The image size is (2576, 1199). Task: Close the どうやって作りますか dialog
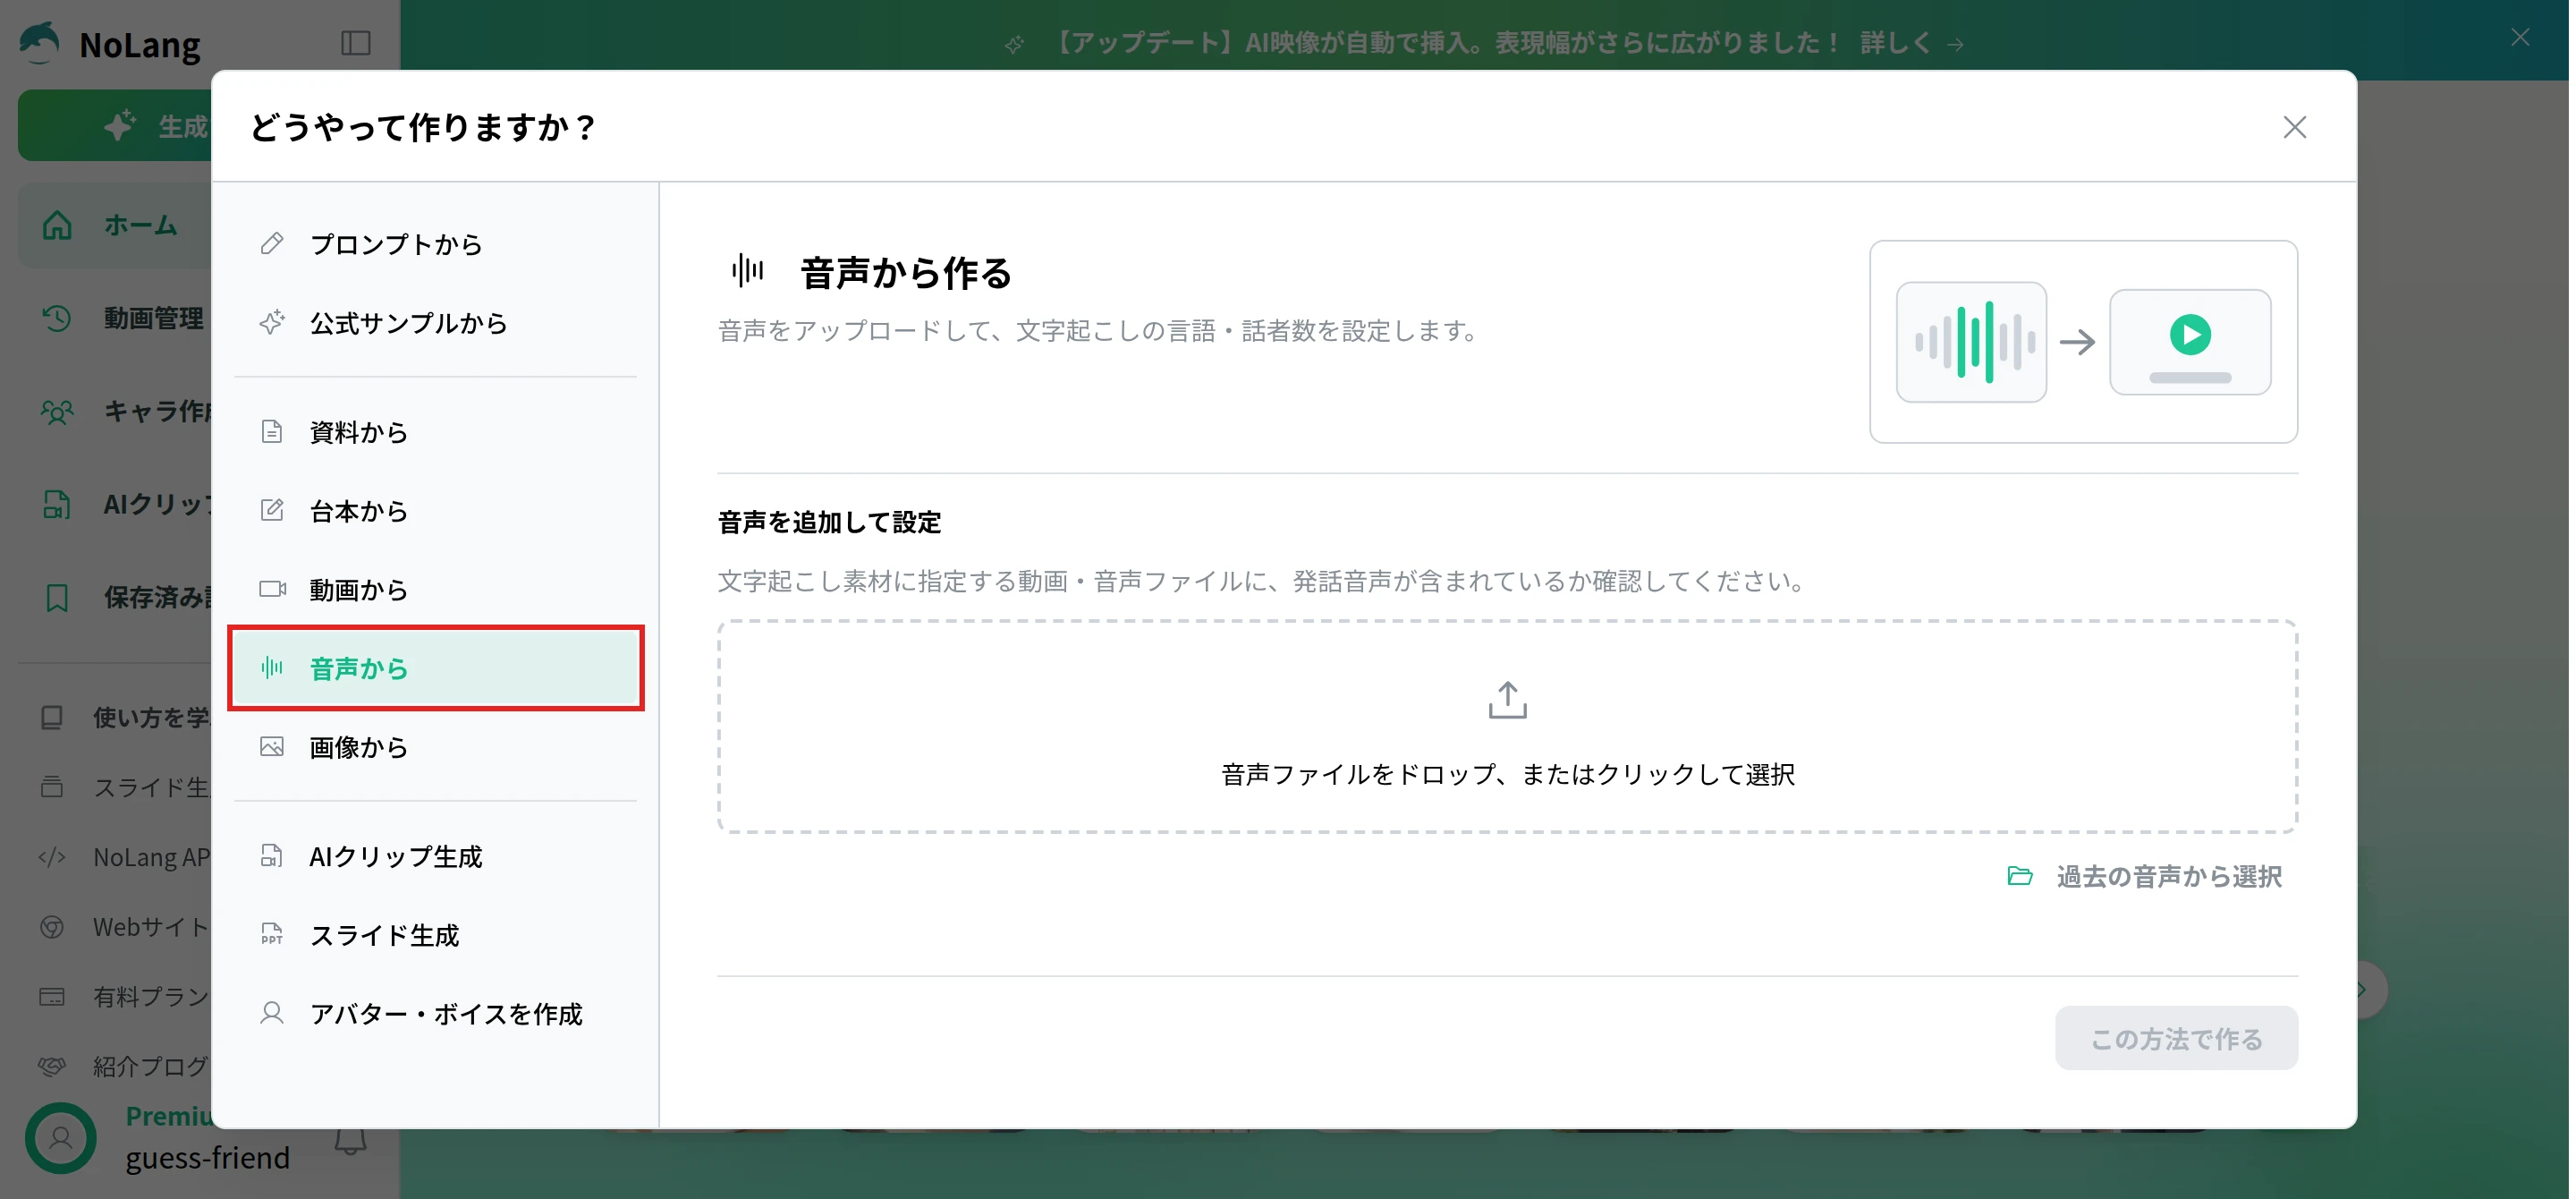2294,127
